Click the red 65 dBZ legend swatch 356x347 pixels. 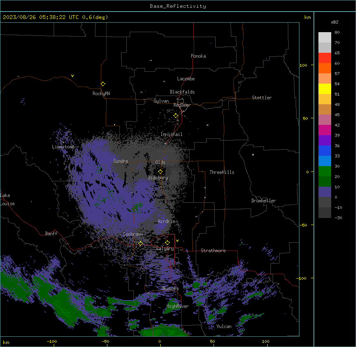(325, 58)
